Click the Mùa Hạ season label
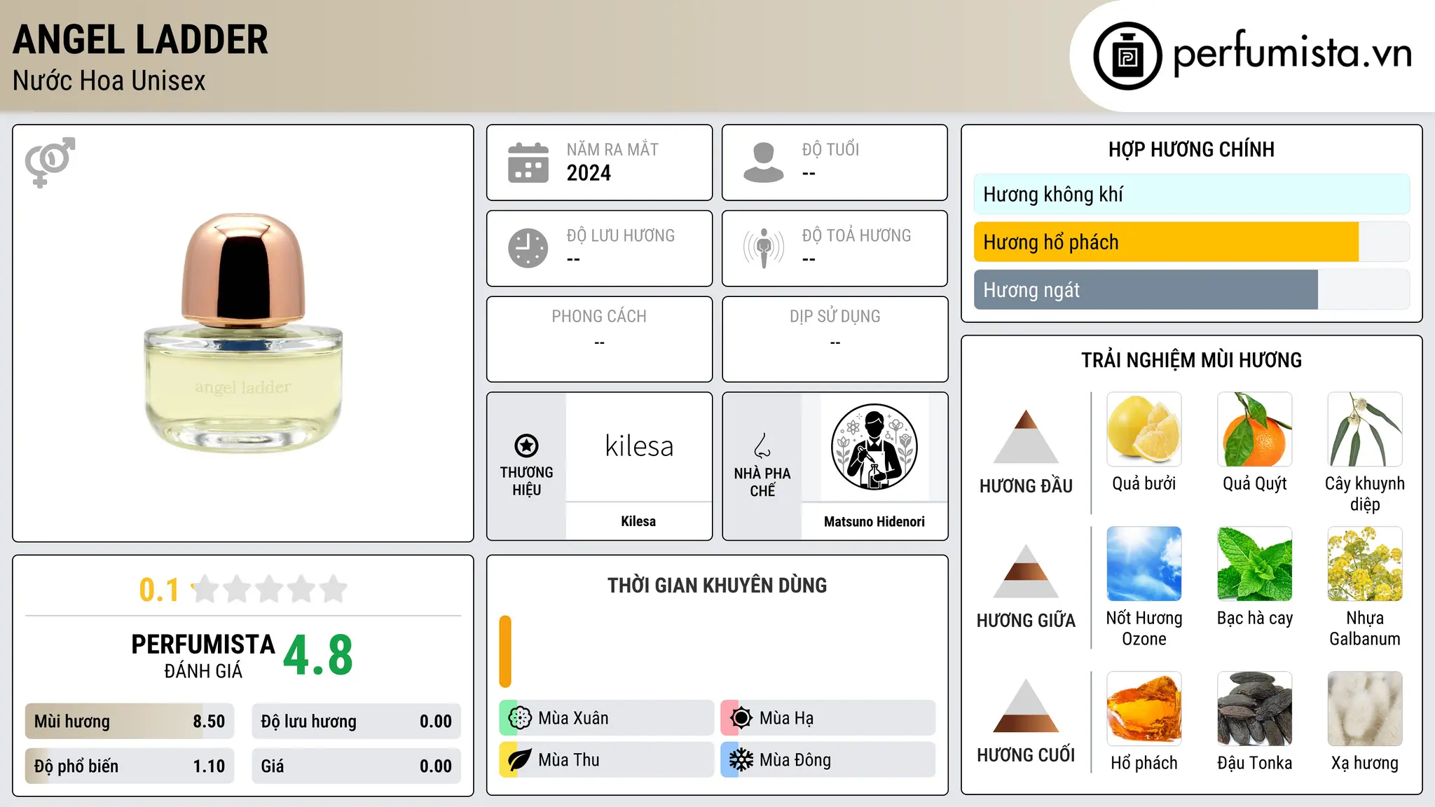Image resolution: width=1435 pixels, height=807 pixels. pos(787,718)
